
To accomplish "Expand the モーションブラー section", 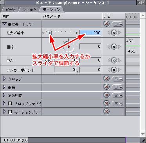I will click(4, 112).
